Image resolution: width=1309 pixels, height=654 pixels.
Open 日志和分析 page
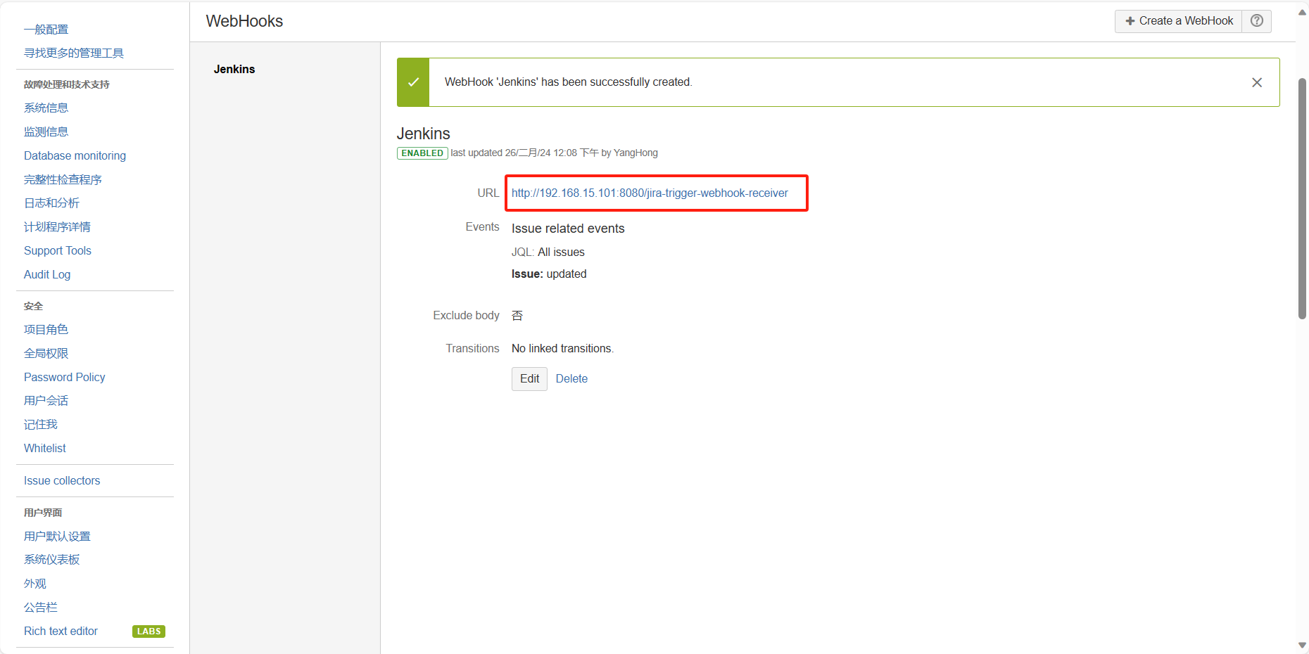tap(51, 203)
